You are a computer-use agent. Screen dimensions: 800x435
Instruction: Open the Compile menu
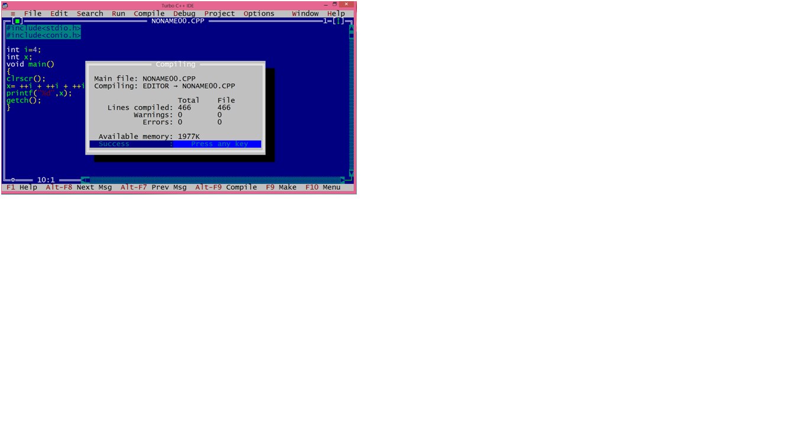pos(149,14)
